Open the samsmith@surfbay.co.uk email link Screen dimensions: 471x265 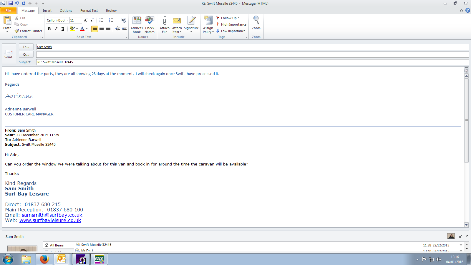(52, 215)
